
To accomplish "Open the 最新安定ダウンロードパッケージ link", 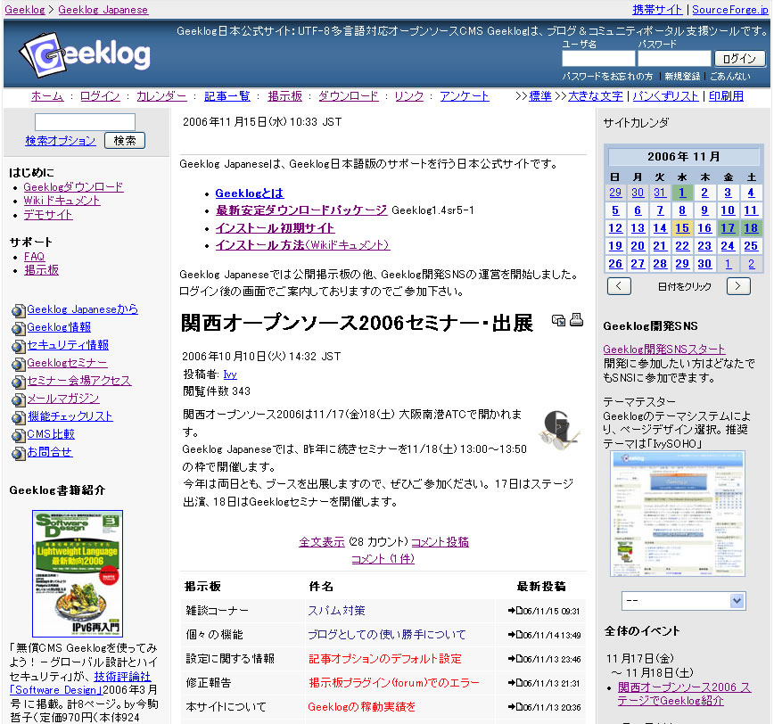I will 301,210.
